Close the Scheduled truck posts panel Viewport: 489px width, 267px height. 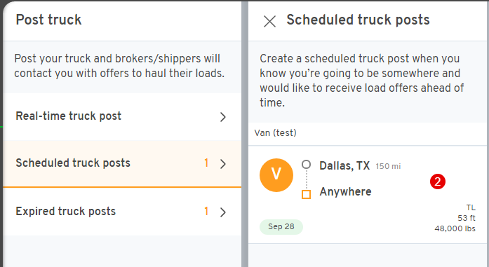269,22
